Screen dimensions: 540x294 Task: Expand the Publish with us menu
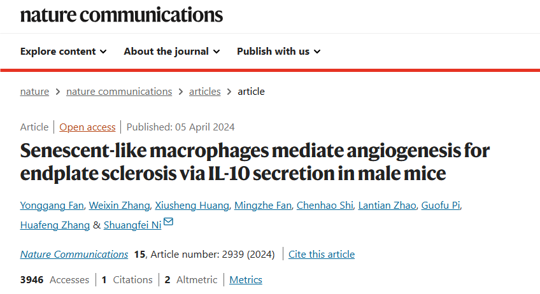coord(278,51)
